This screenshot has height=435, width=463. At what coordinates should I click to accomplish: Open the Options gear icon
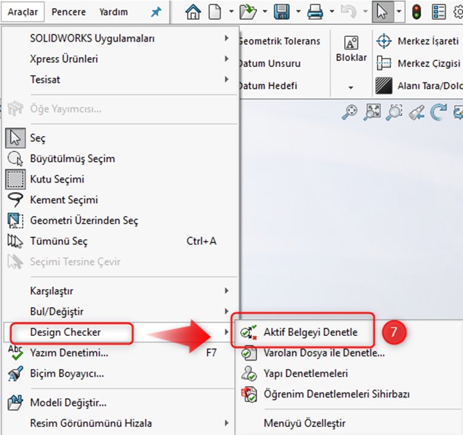tap(458, 12)
